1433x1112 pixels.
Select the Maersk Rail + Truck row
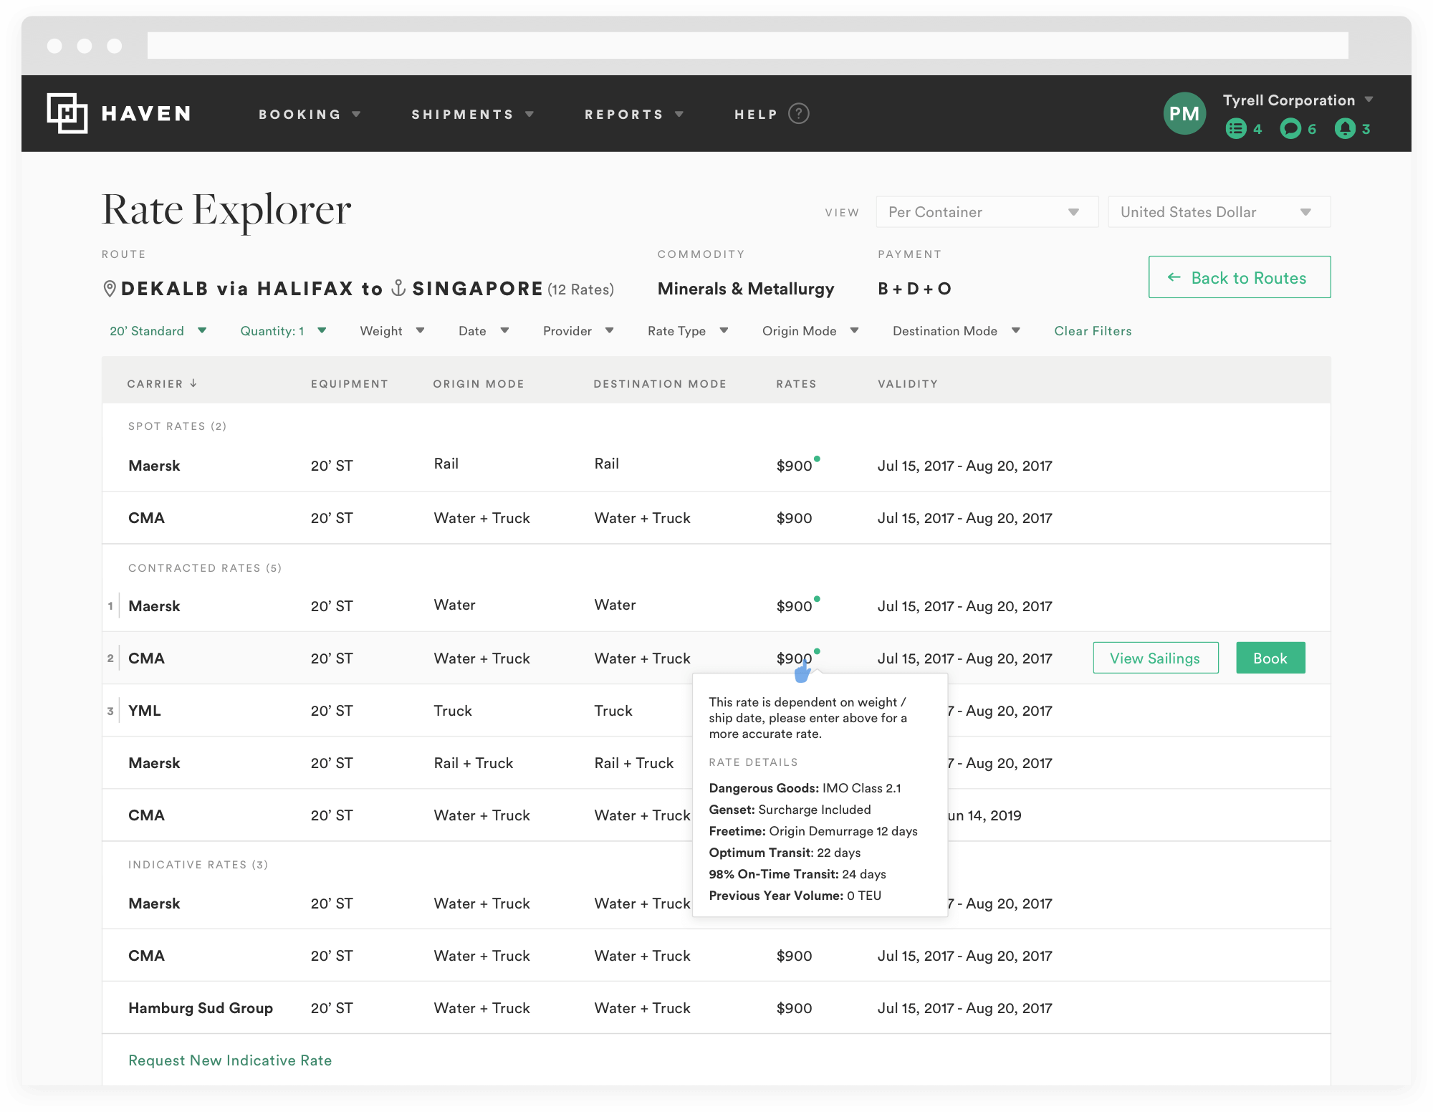716,763
